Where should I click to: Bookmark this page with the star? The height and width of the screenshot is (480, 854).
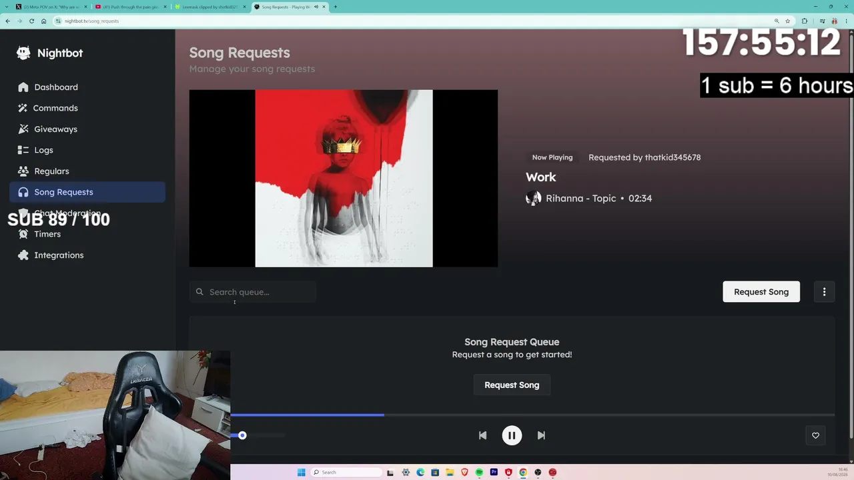pyautogui.click(x=787, y=21)
